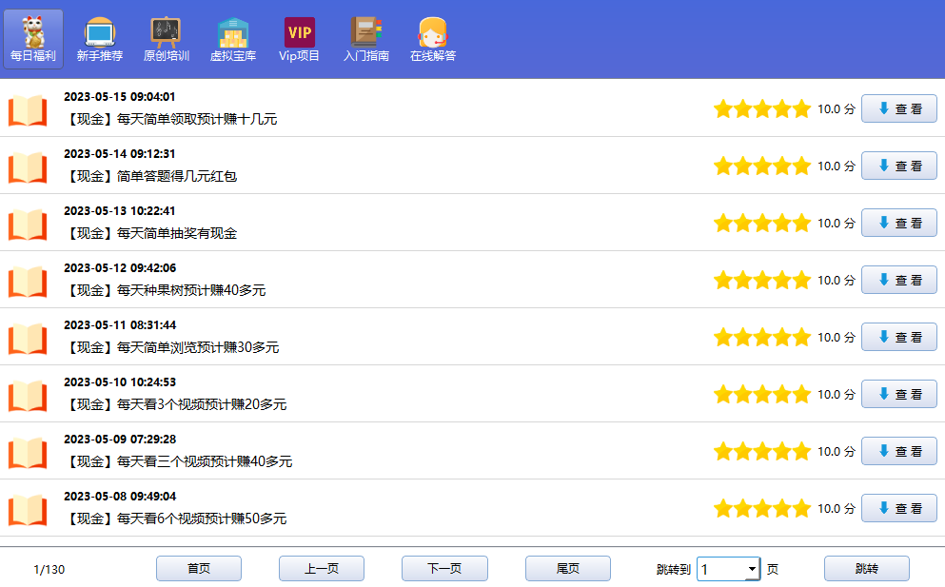The width and height of the screenshot is (945, 587).
Task: Click book icon for 2023-05-11 entry
Action: tap(28, 338)
